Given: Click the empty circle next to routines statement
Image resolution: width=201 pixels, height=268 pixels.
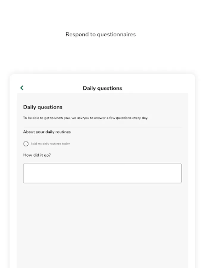Looking at the screenshot, I should click(x=26, y=144).
